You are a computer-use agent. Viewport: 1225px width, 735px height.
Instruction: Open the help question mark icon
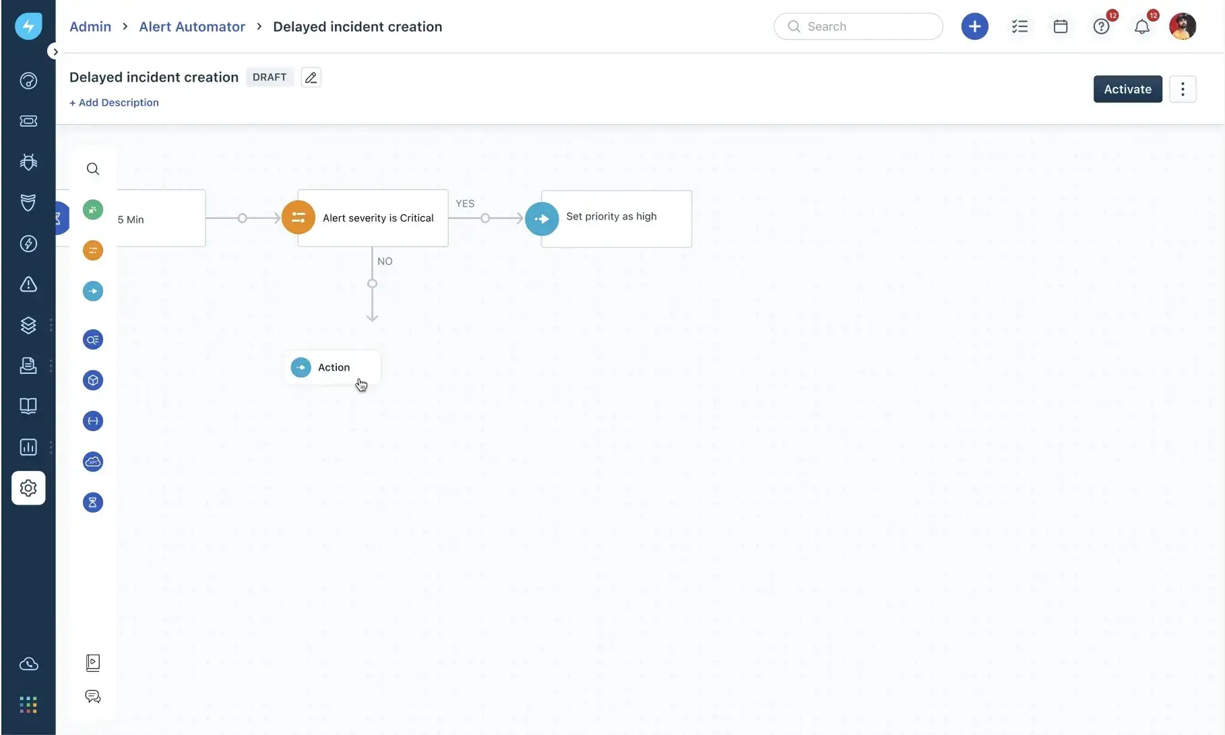point(1101,27)
